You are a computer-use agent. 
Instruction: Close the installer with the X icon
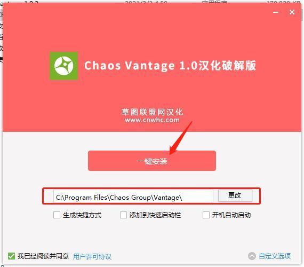292,12
